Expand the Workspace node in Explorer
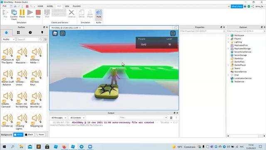The width and height of the screenshot is (266, 150). click(x=228, y=35)
